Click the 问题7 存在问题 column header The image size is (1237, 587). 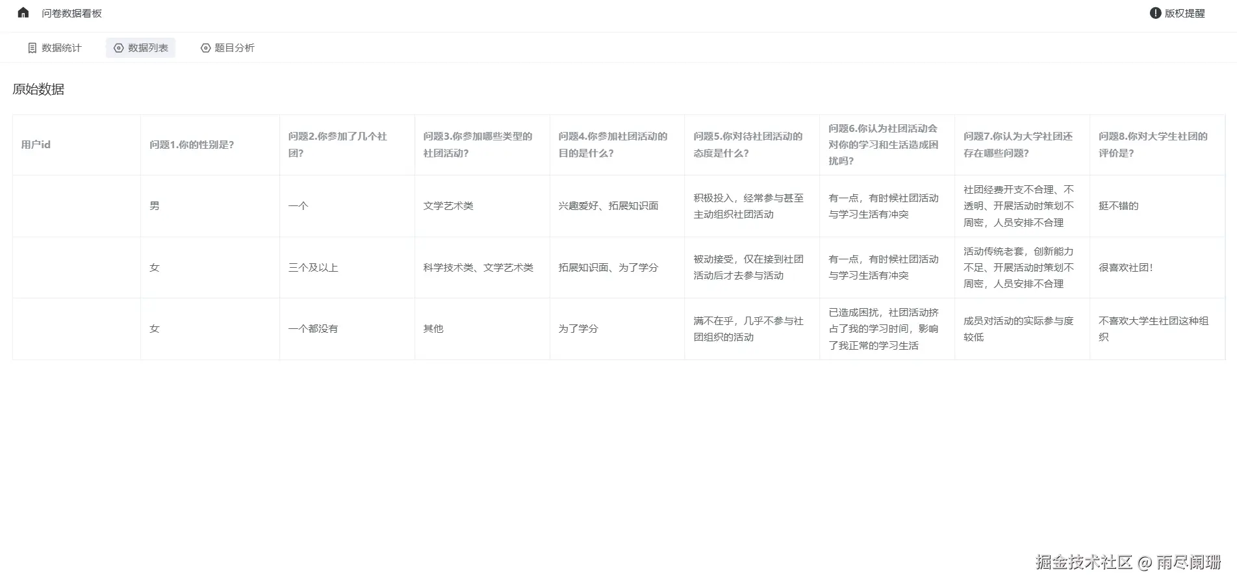pos(1022,145)
